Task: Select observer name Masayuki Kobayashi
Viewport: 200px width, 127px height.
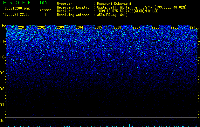Action: (114, 3)
